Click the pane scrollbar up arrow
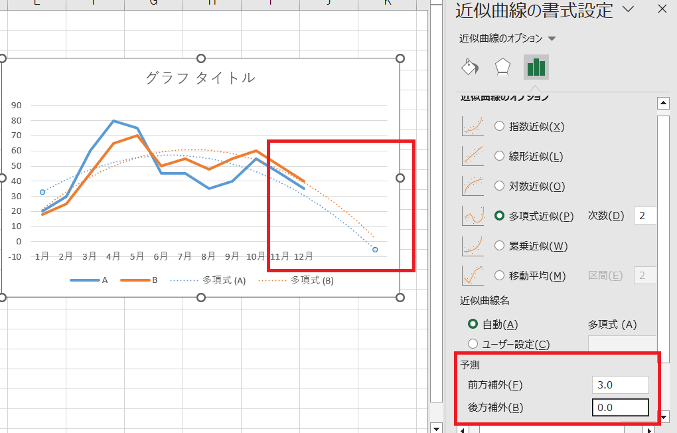The width and height of the screenshot is (677, 433). pyautogui.click(x=664, y=102)
